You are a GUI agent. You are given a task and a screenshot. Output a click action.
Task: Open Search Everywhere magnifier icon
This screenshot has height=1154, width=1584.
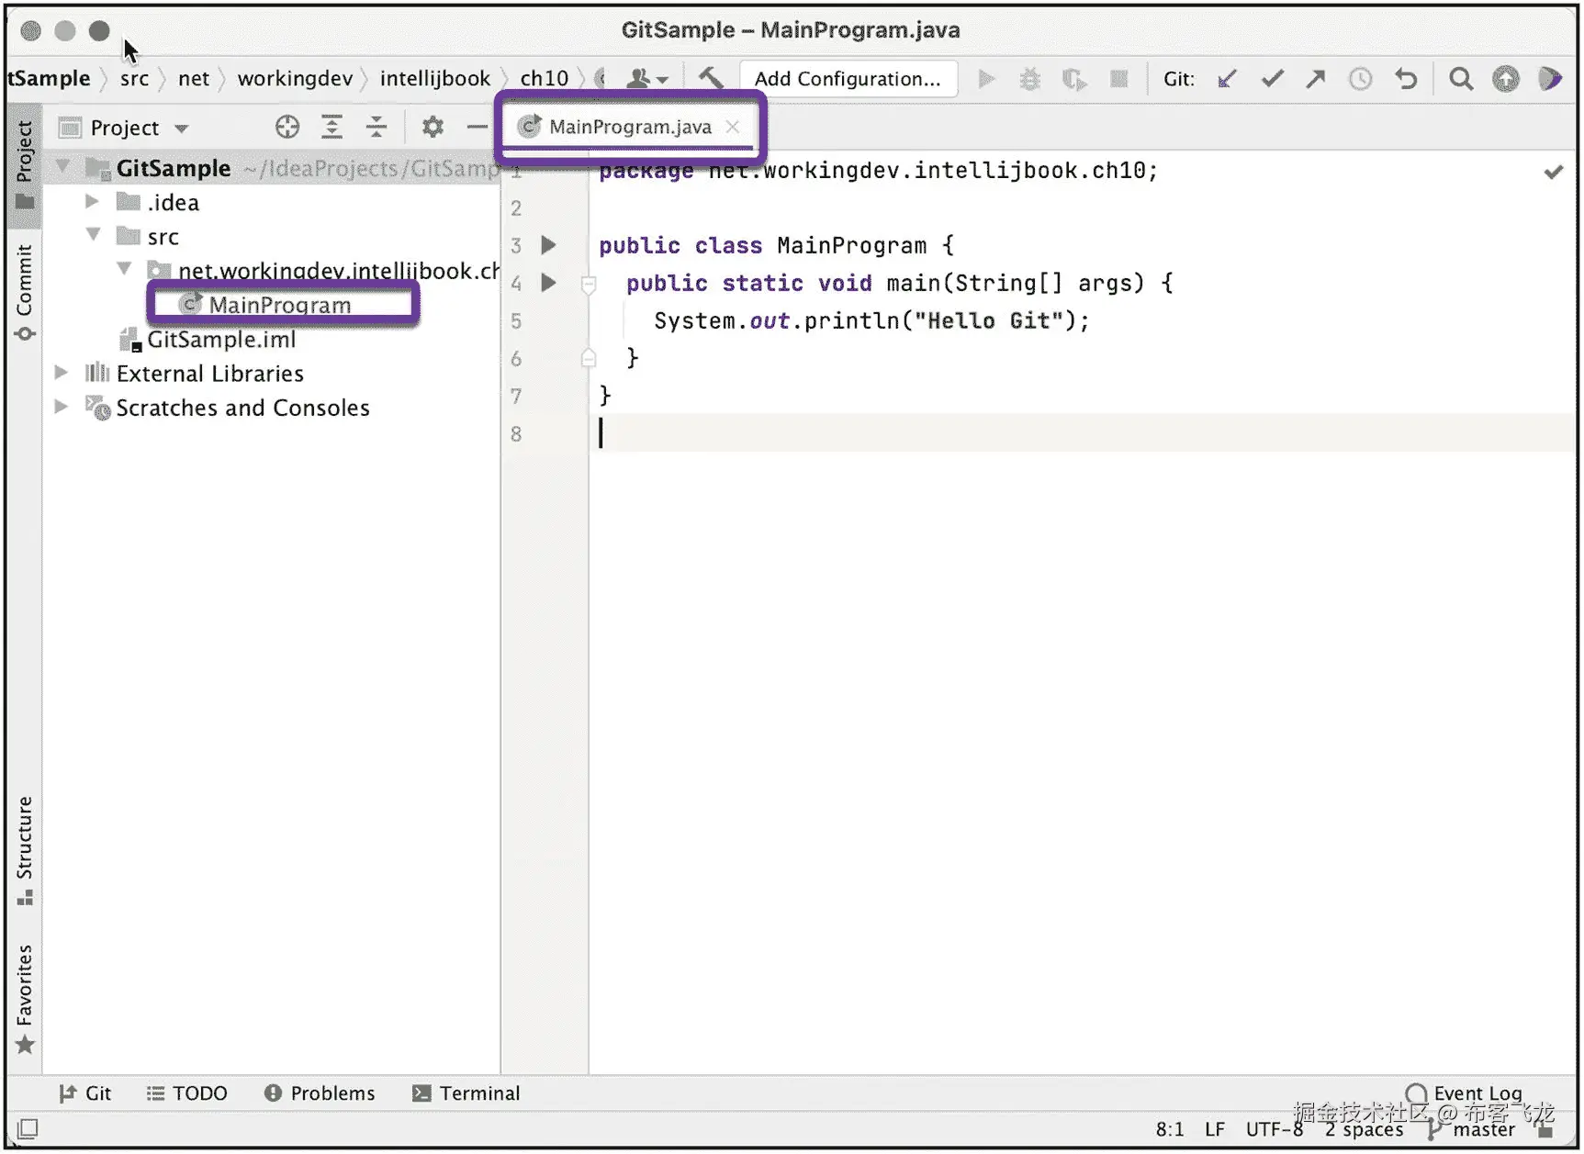click(x=1460, y=79)
